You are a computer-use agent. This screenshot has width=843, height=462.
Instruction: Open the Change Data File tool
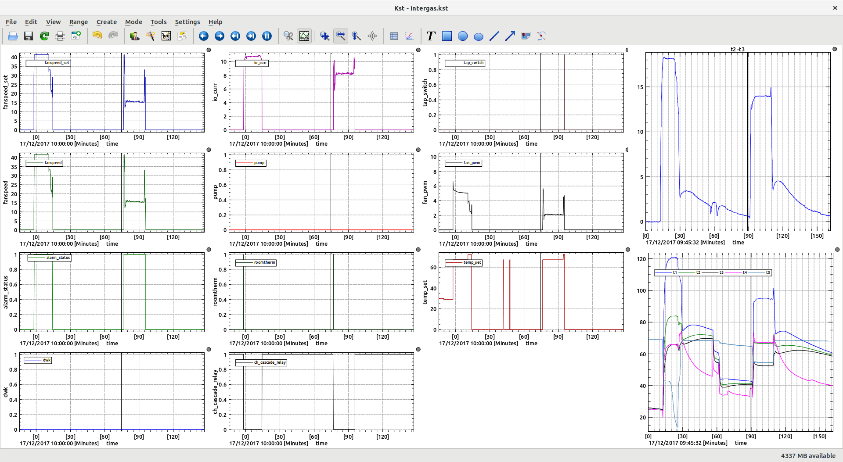[182, 36]
